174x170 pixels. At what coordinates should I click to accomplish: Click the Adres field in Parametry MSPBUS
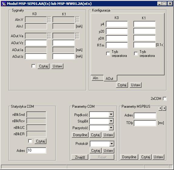pos(145,116)
